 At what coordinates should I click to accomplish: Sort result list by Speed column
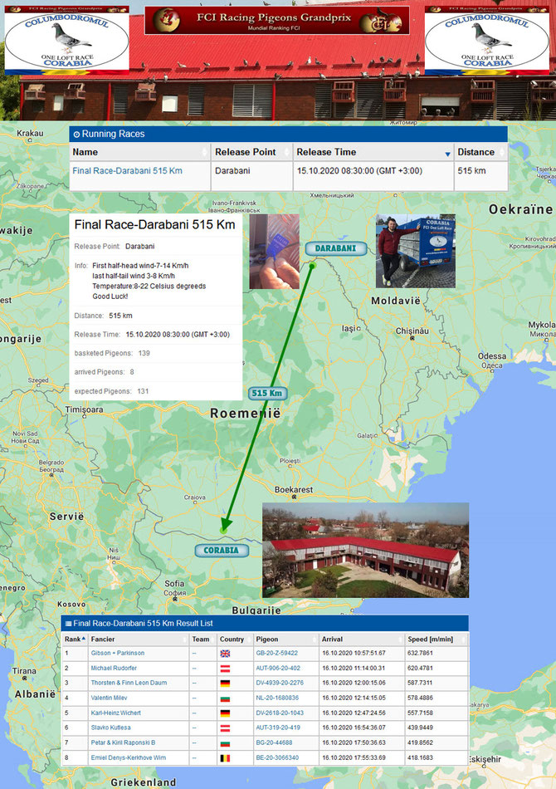point(437,639)
